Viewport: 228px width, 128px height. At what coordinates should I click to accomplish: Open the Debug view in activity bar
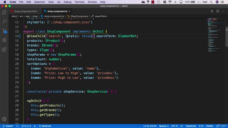tap(4, 40)
